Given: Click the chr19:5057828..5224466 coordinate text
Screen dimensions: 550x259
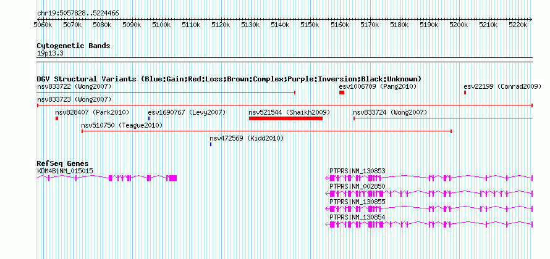Looking at the screenshot, I should point(78,14).
